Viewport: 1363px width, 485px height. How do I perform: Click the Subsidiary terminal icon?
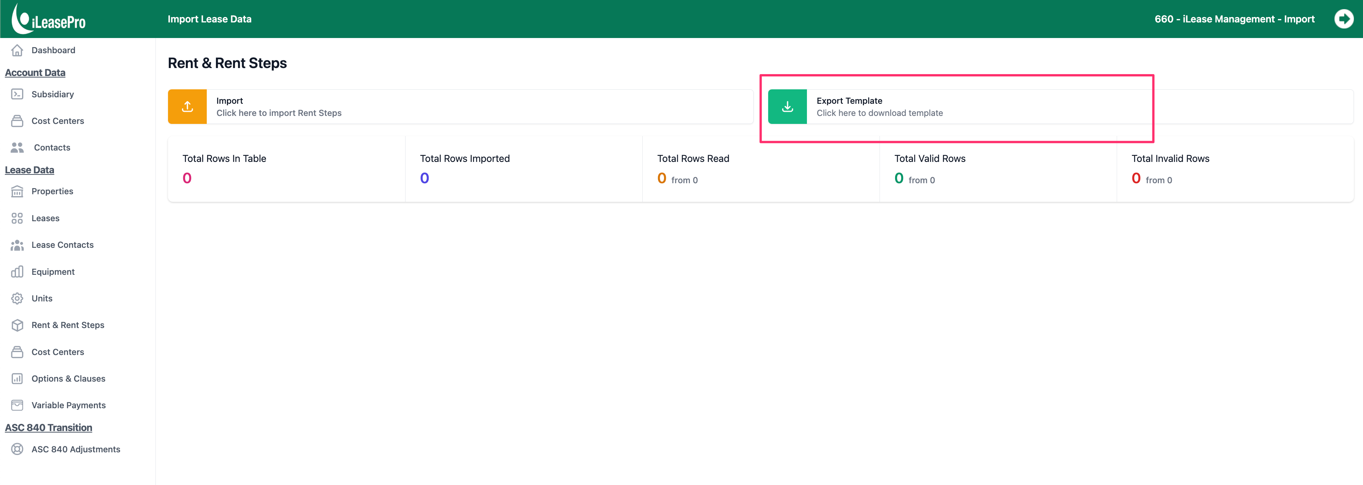click(x=17, y=94)
